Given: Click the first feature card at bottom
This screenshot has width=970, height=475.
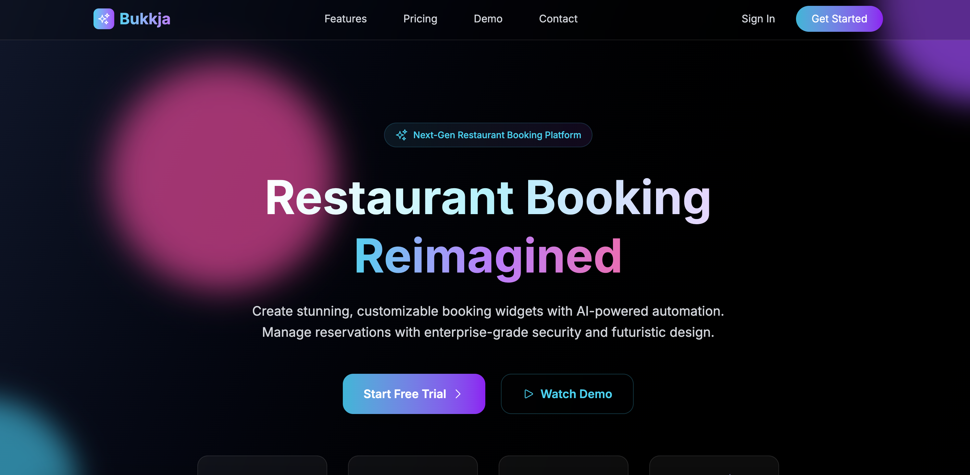Looking at the screenshot, I should (x=262, y=466).
